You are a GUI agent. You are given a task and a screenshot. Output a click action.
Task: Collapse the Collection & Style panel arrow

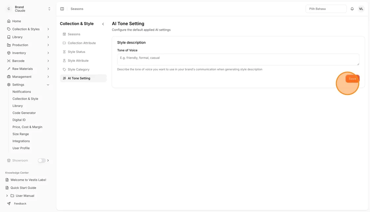coord(103,24)
